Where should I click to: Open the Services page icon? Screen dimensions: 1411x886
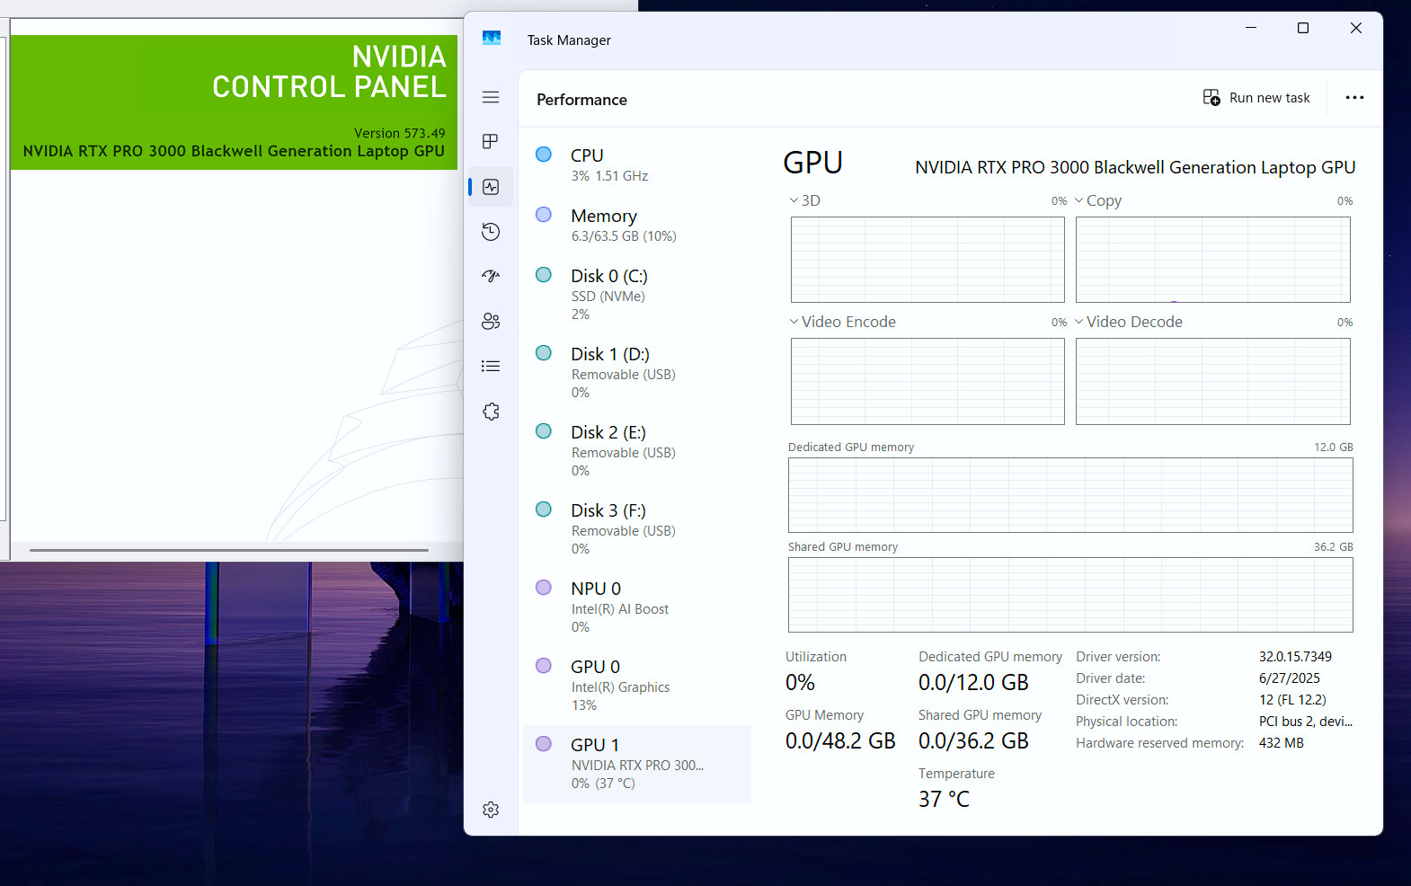coord(491,412)
